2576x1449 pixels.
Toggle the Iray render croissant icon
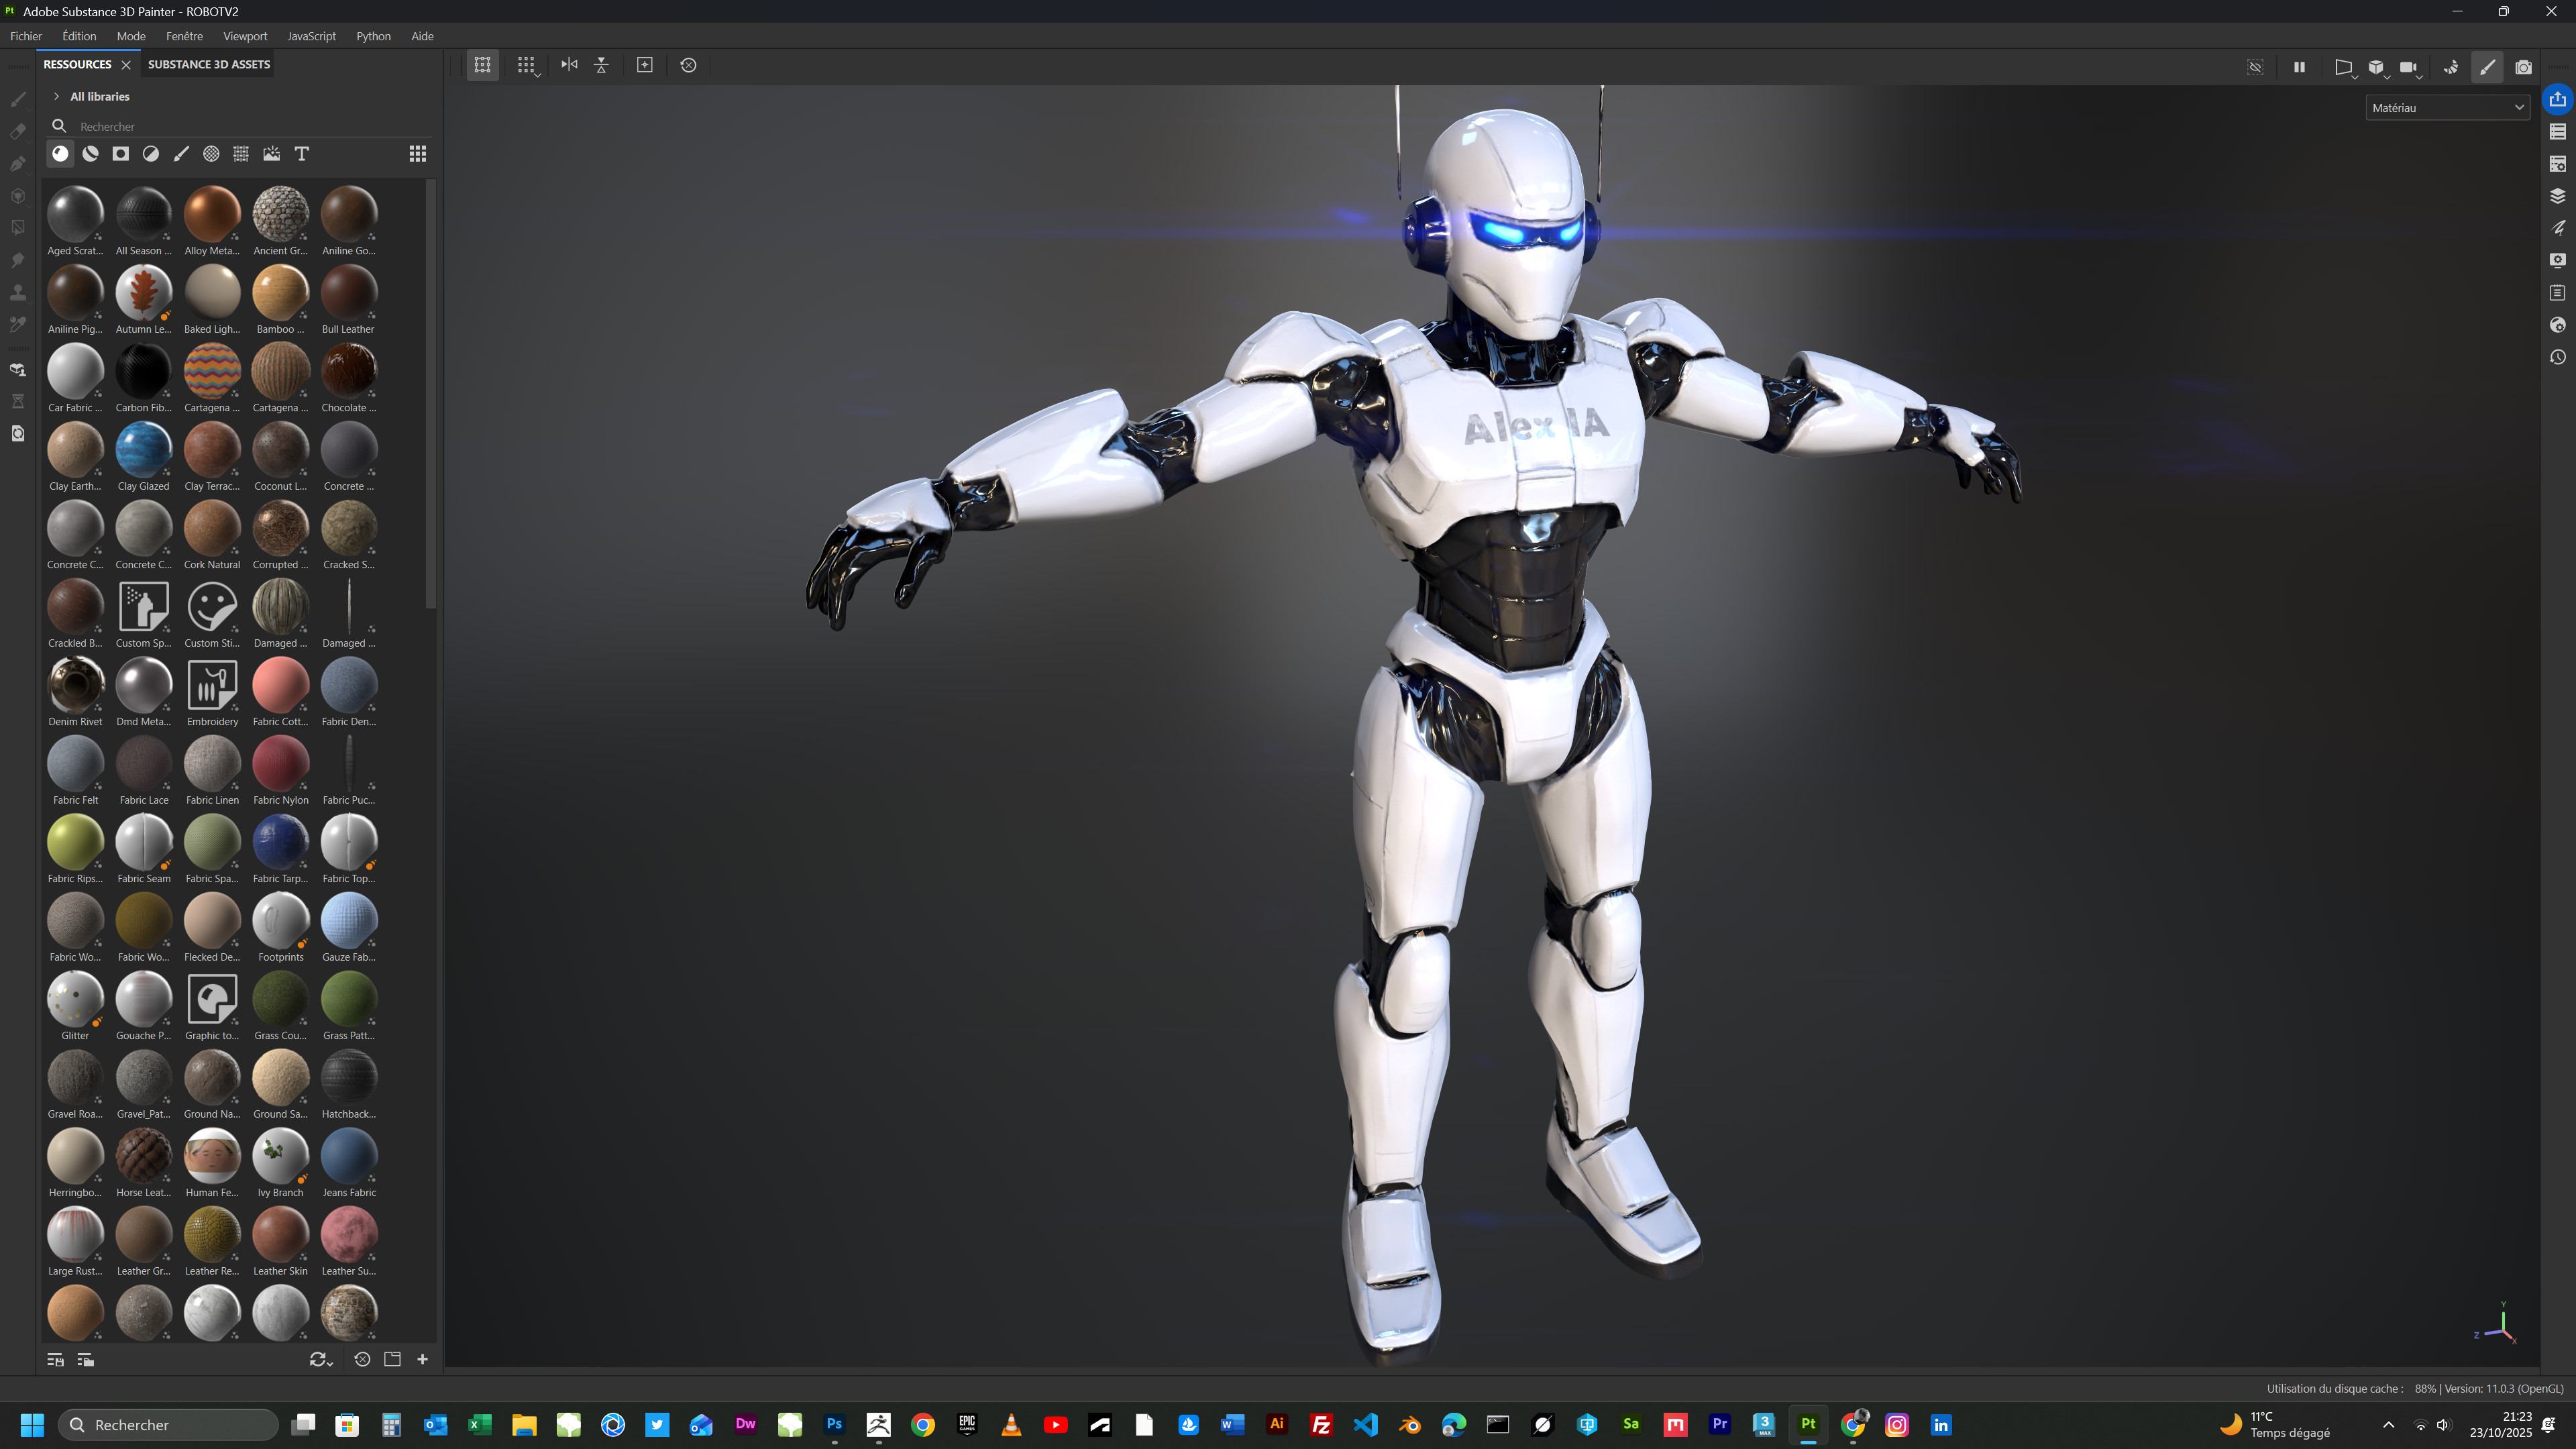pyautogui.click(x=2451, y=67)
